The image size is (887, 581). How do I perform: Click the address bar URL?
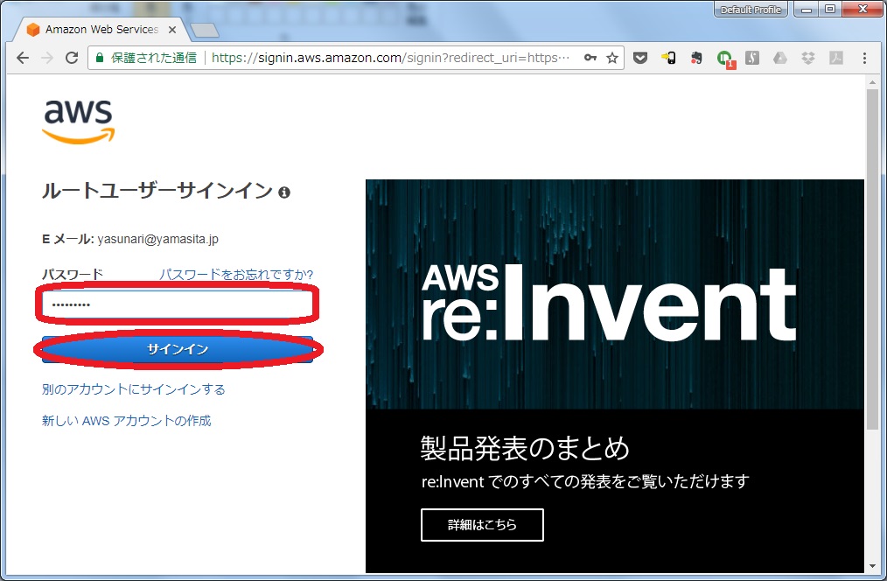(x=391, y=58)
